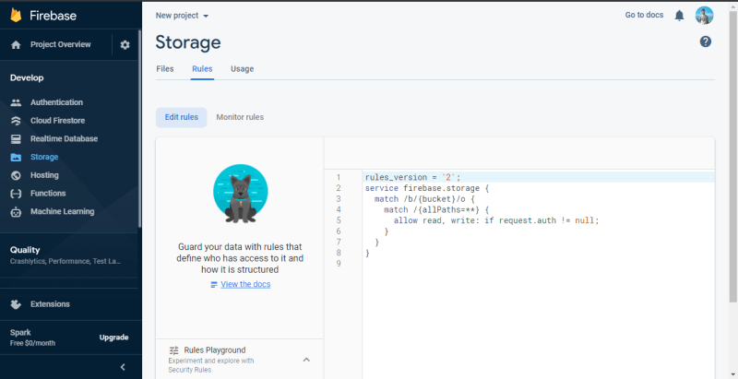Click the dog mascot illustration
This screenshot has width=738, height=379.
point(241,194)
